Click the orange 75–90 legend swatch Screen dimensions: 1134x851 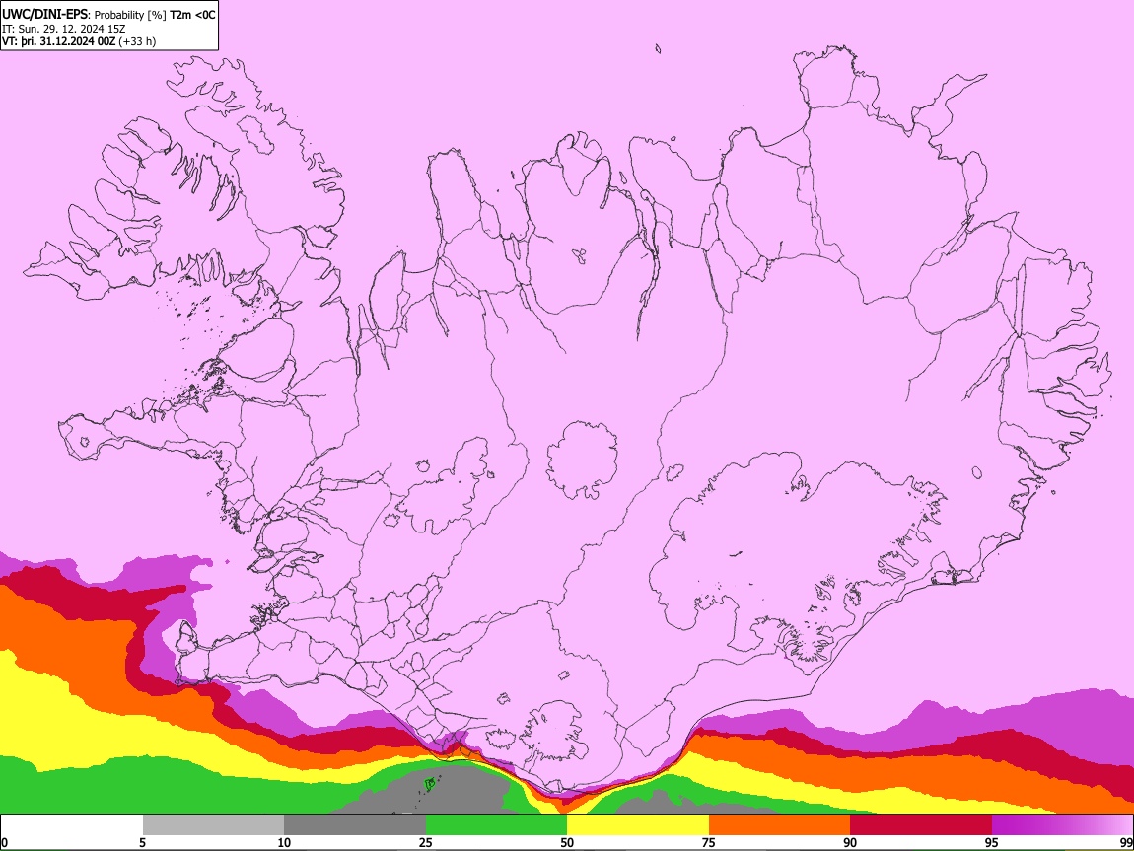point(779,825)
